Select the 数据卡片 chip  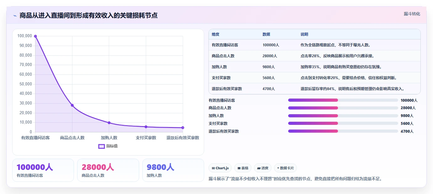click(285, 168)
